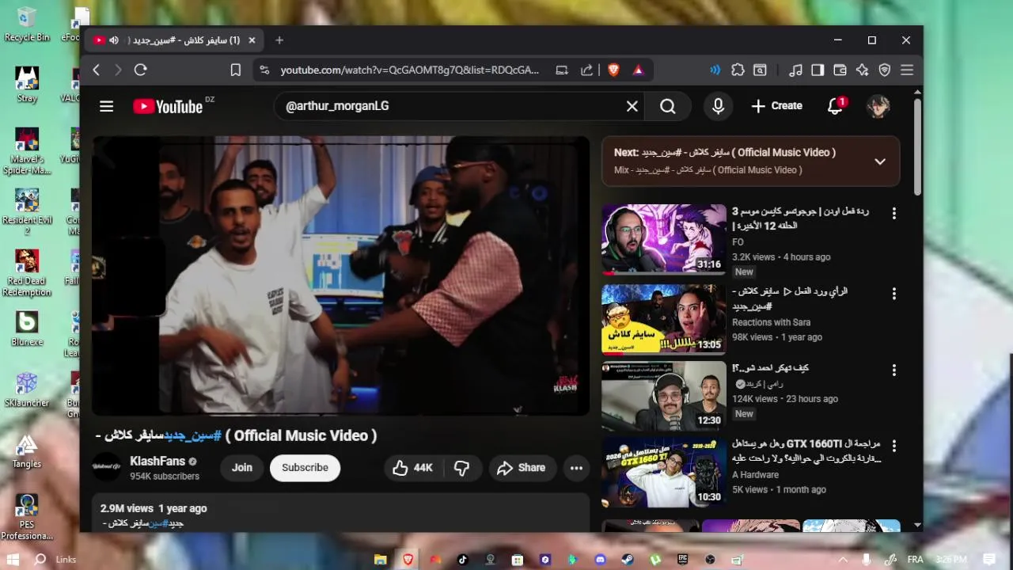Close the YouTube tab

click(252, 40)
